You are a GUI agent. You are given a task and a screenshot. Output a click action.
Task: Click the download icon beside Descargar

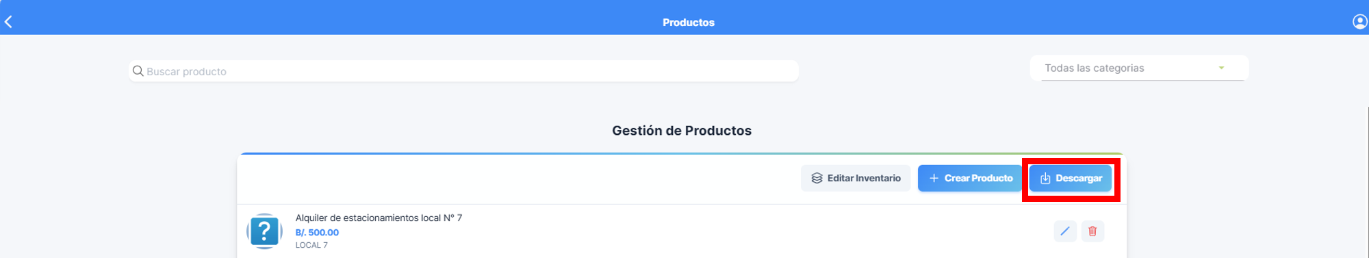click(x=1045, y=178)
